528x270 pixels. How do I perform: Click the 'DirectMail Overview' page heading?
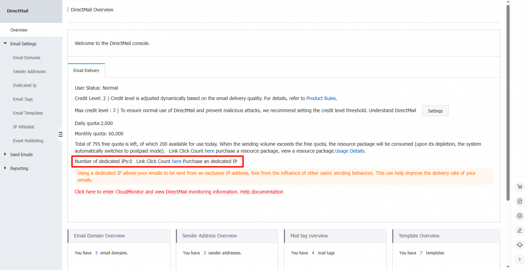point(92,10)
